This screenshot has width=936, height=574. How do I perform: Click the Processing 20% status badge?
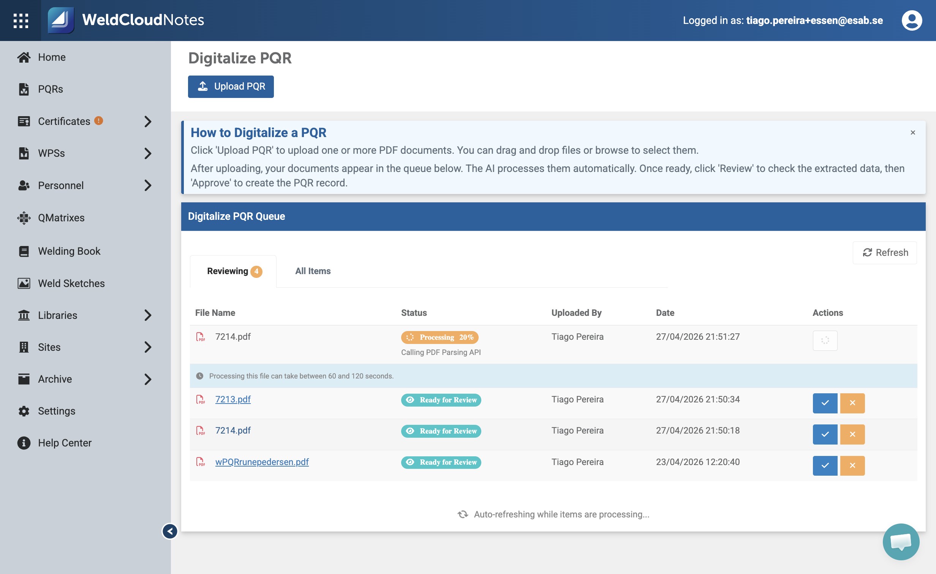tap(440, 337)
